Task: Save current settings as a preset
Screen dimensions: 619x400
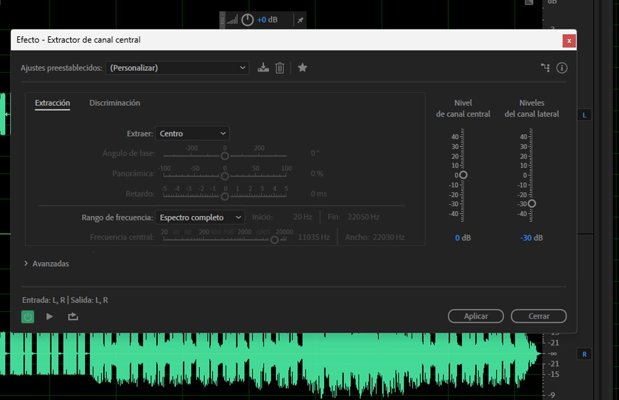Action: coord(262,68)
